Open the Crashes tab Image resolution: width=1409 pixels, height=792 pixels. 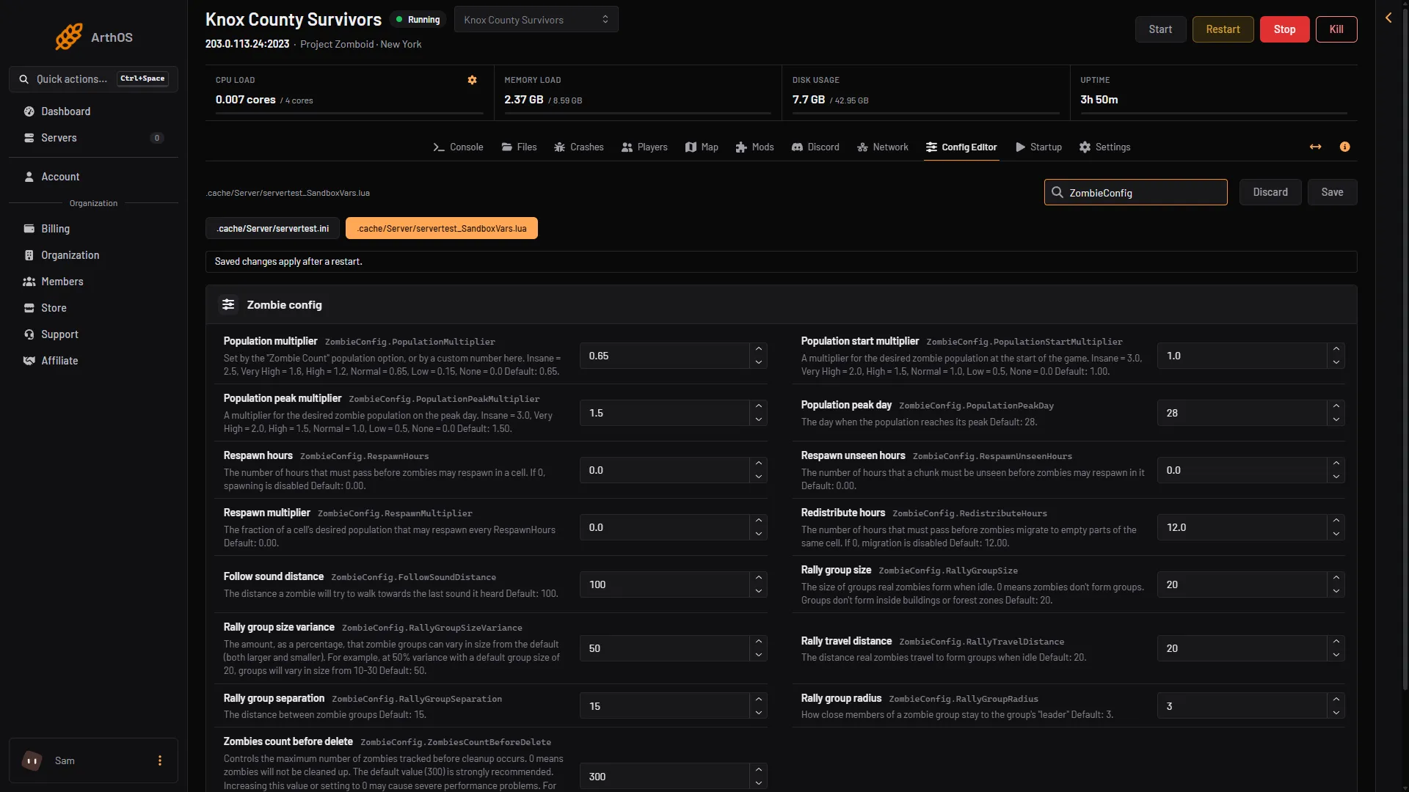tap(579, 147)
